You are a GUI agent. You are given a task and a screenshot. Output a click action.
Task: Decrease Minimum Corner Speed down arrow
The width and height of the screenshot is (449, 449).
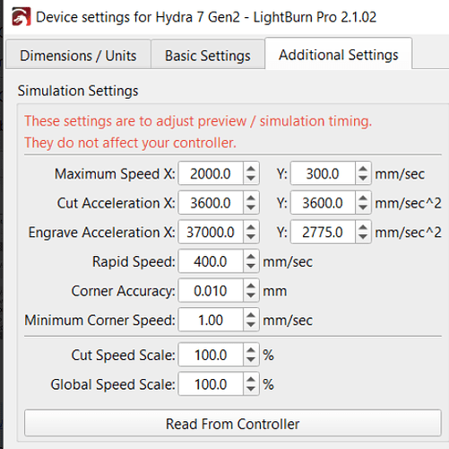251,325
